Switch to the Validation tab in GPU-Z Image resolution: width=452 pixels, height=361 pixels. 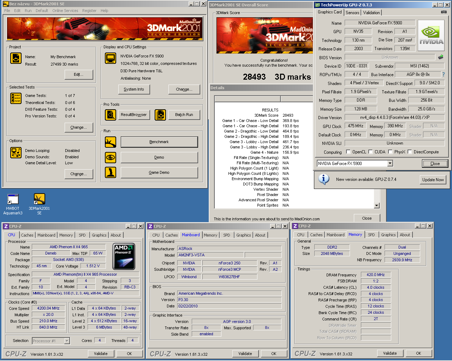(x=371, y=13)
